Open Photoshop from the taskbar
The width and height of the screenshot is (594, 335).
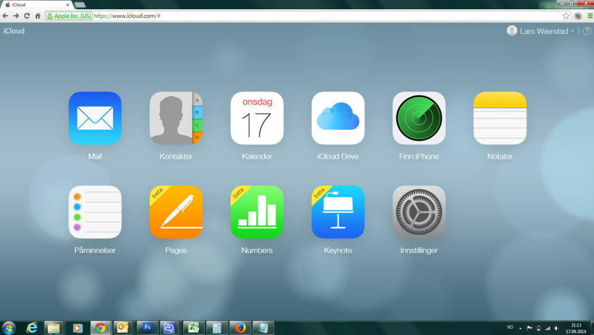(147, 328)
